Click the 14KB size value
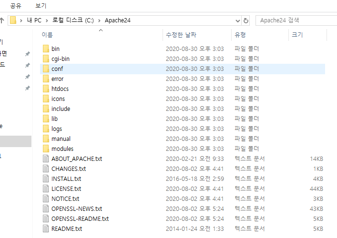Screen dimensions: 337x238 [x=317, y=159]
